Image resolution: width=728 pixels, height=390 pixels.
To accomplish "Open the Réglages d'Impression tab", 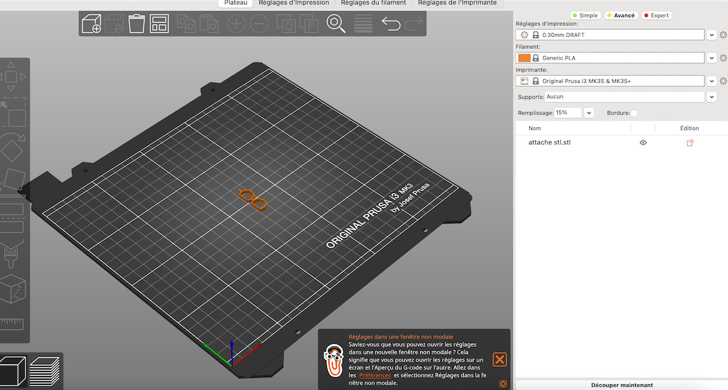I will tap(294, 3).
